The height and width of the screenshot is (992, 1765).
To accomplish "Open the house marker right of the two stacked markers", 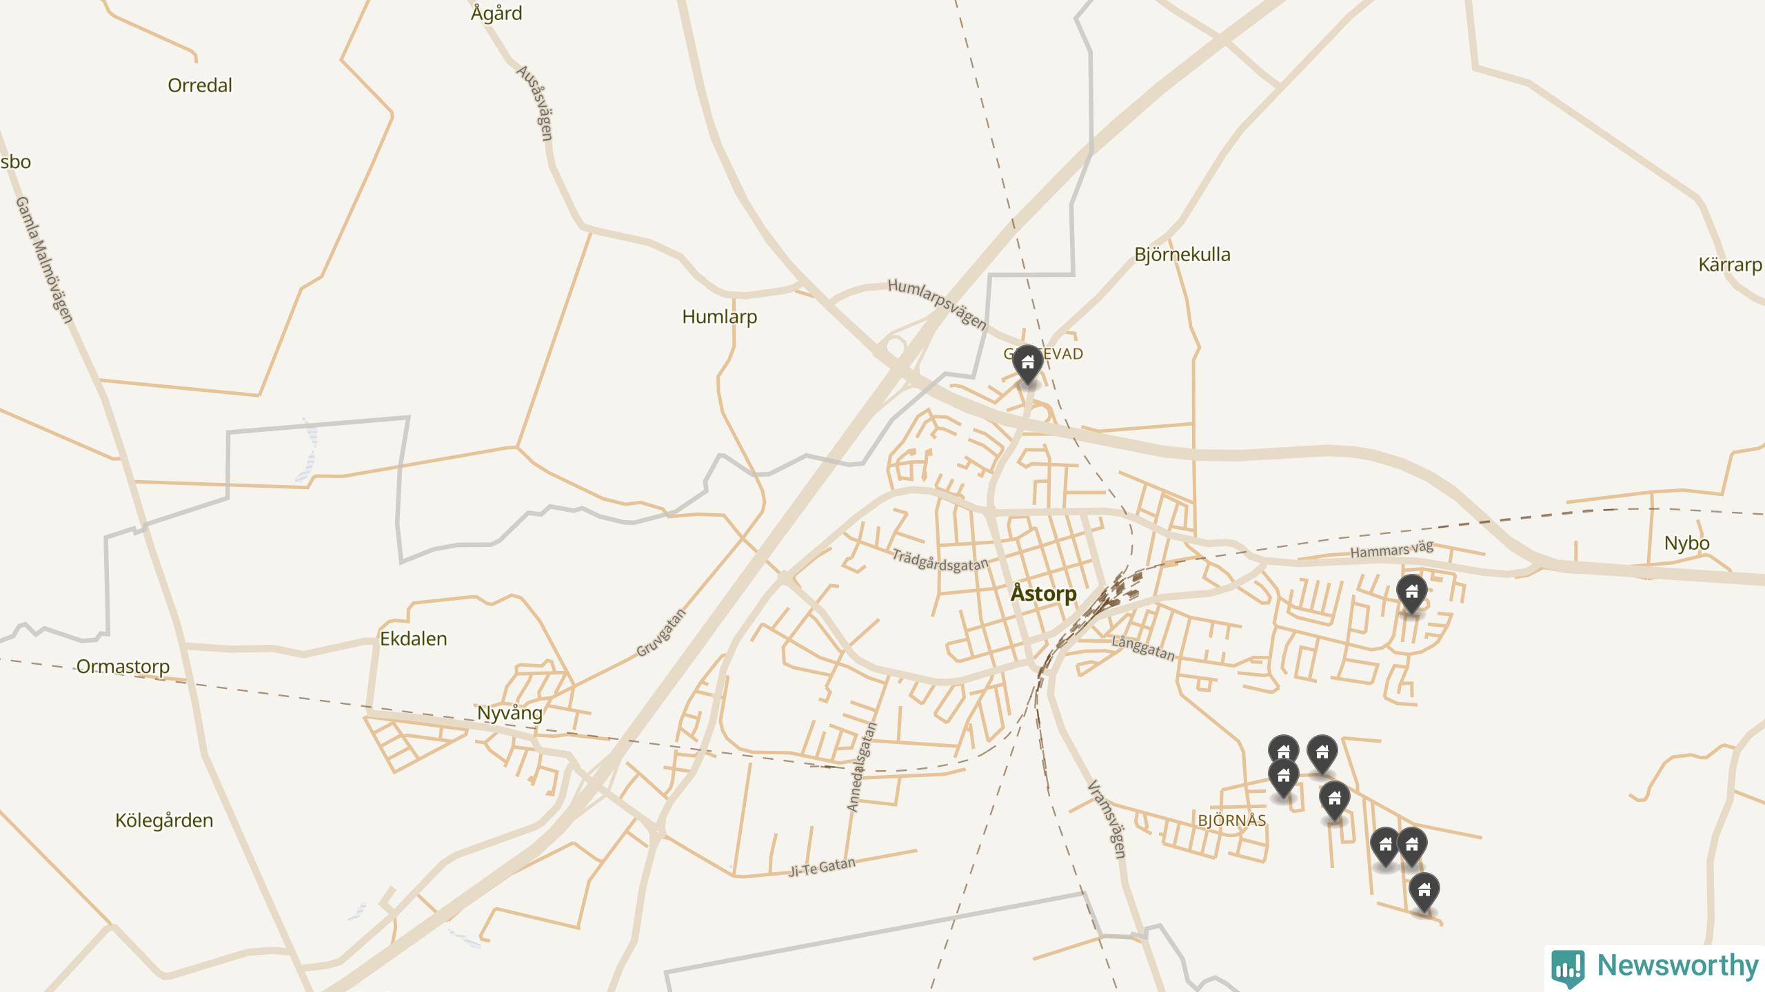I will 1322,754.
